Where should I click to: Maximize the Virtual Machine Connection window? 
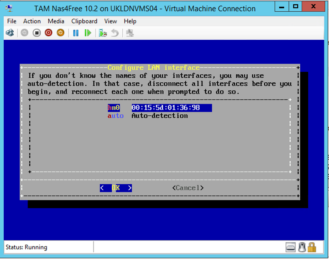296,7
